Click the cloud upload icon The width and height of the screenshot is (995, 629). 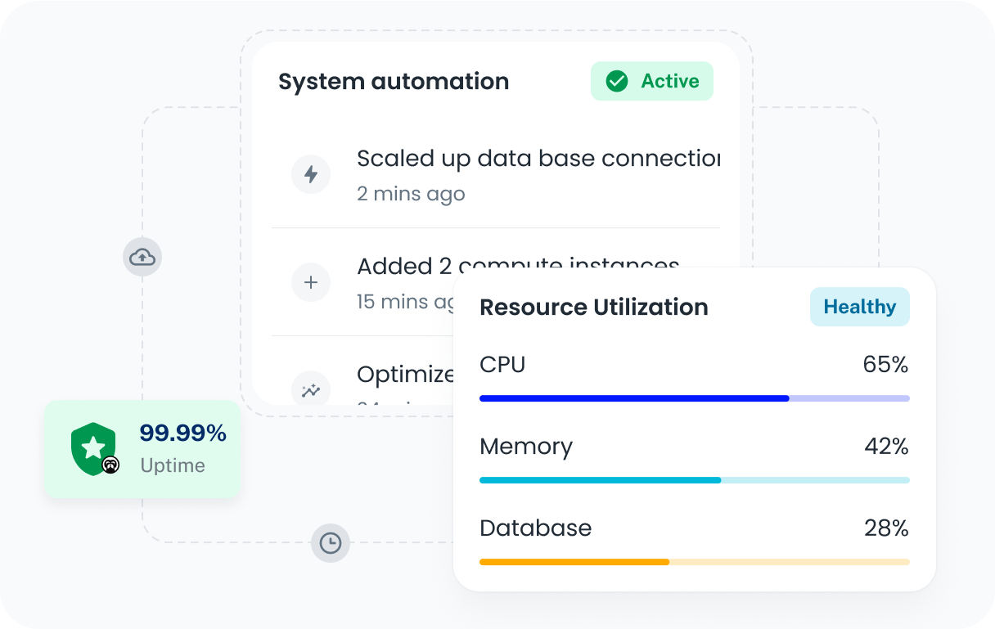coord(142,258)
